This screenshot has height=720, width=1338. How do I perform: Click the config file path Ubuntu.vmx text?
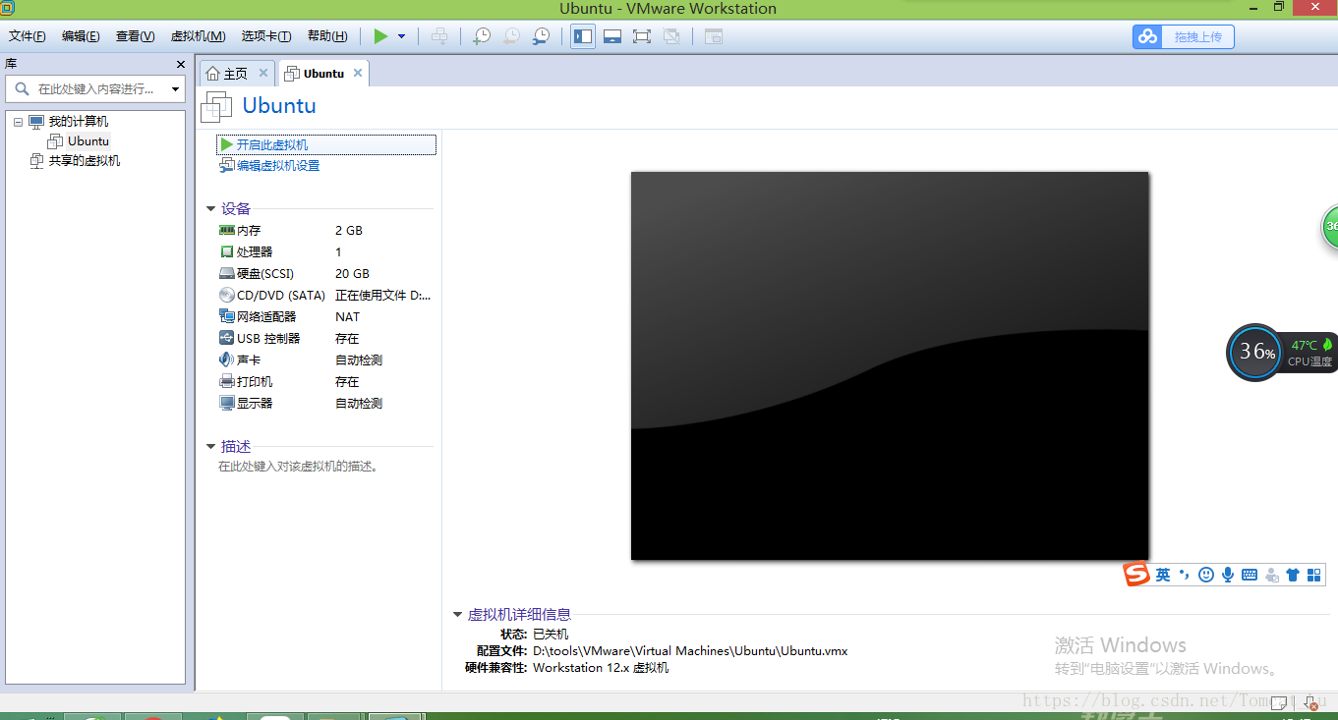tap(690, 651)
